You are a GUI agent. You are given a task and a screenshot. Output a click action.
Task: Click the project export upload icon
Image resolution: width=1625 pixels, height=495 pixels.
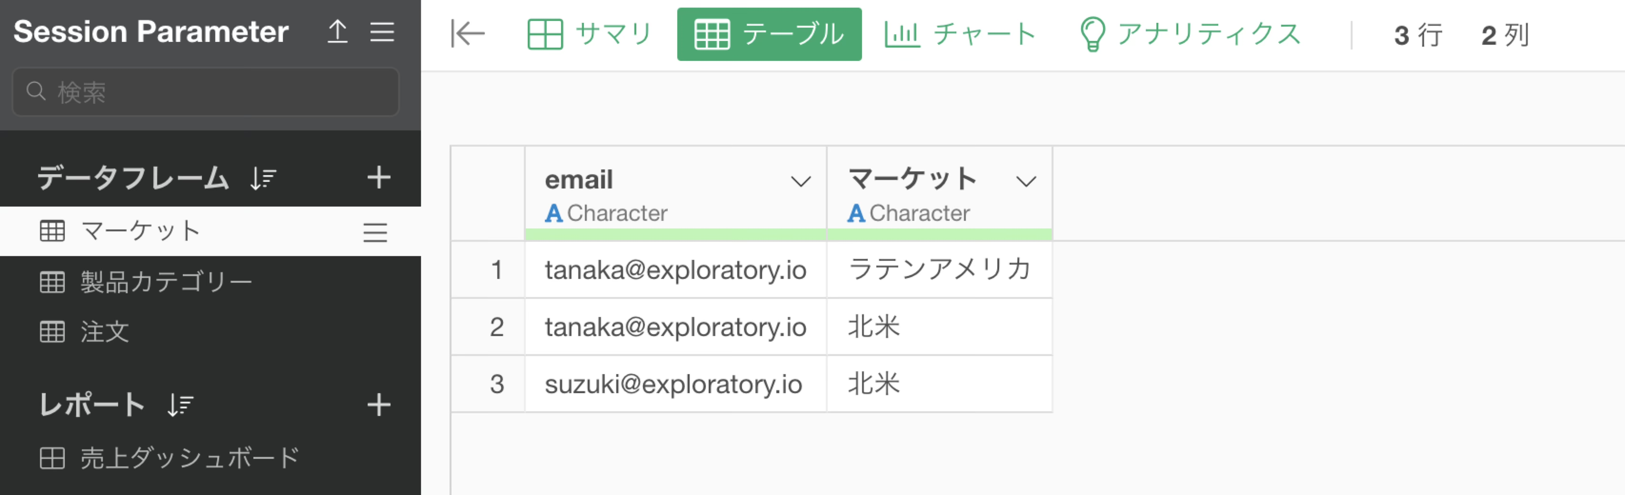pos(338,31)
